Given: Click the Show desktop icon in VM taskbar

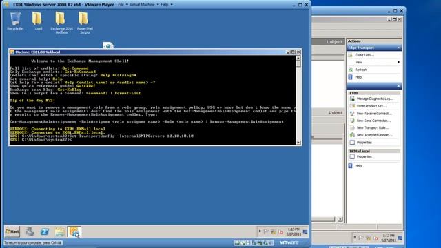Looking at the screenshot, I should [x=305, y=231].
